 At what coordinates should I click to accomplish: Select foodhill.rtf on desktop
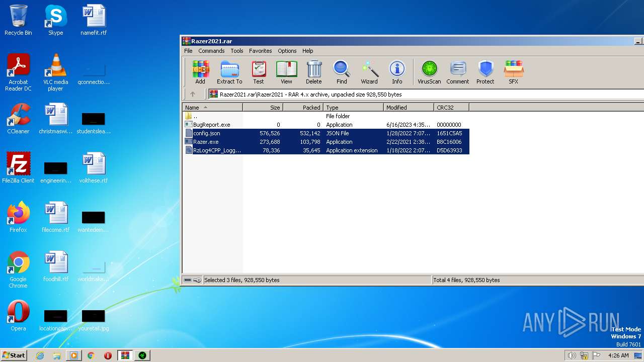[x=55, y=266]
